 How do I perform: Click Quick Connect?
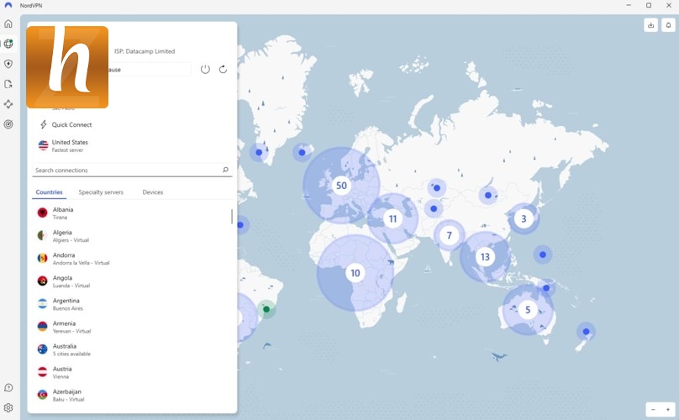(x=71, y=124)
